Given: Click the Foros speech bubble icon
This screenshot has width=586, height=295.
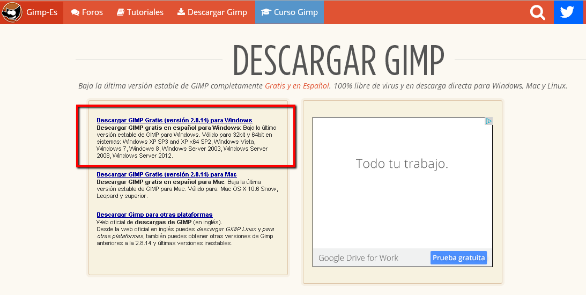Looking at the screenshot, I should point(76,13).
